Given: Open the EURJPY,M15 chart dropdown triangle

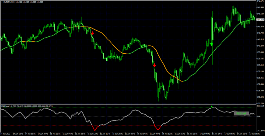Looking at the screenshot, I should [x=2, y=2].
